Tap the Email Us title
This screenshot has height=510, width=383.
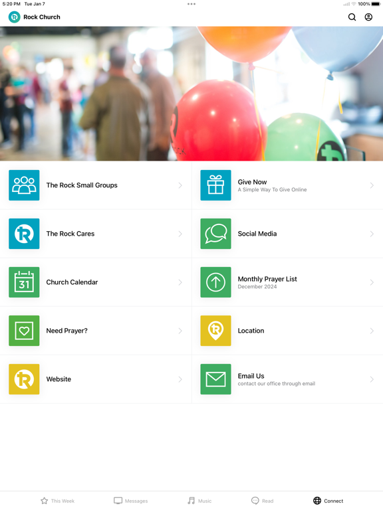point(251,376)
